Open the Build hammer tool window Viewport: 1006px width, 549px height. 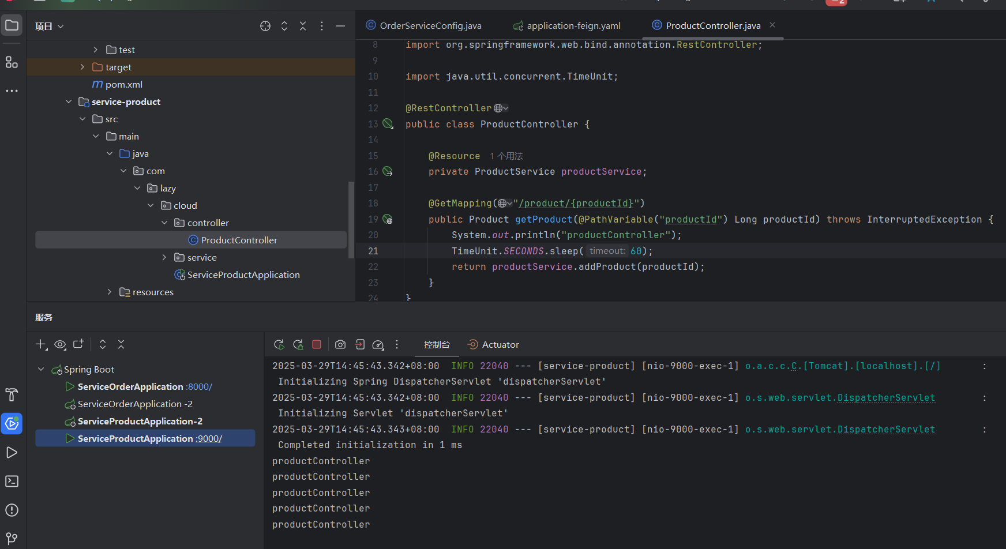point(12,395)
